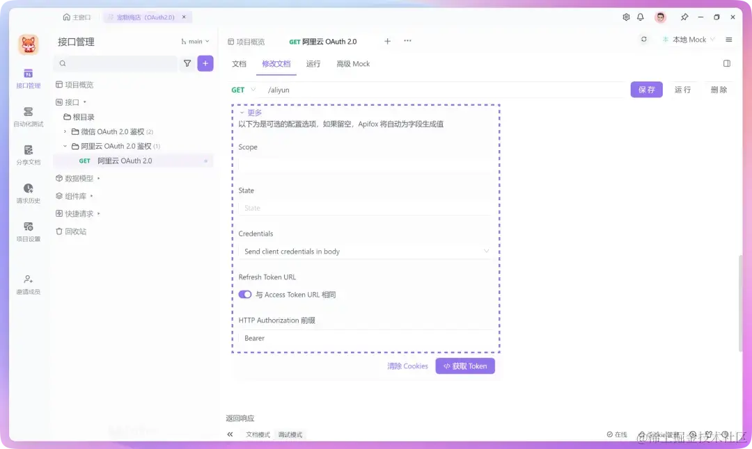Expand the 数据模型 tree section
Screen dimensions: 752x449
pos(99,178)
